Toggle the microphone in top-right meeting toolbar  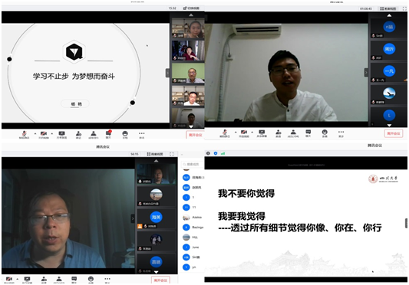coord(225,133)
